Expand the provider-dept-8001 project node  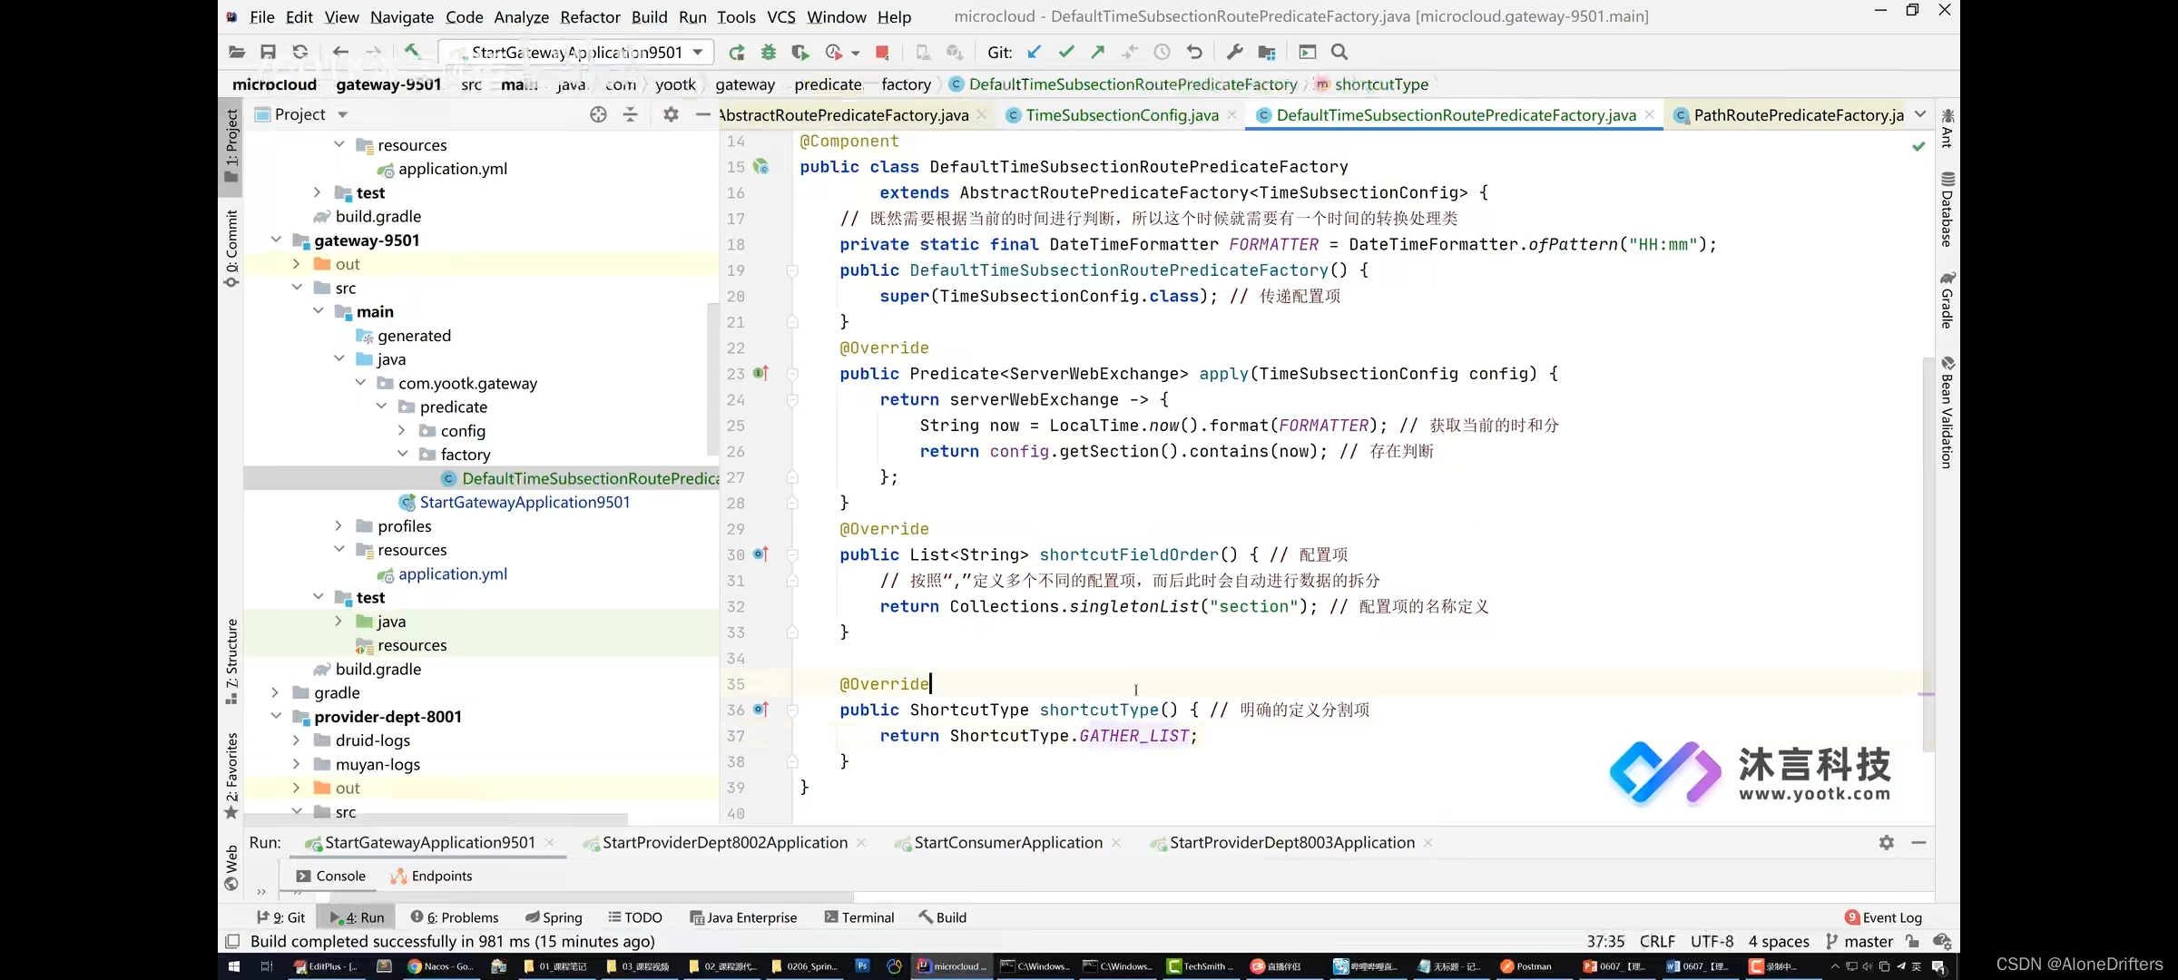coord(277,715)
